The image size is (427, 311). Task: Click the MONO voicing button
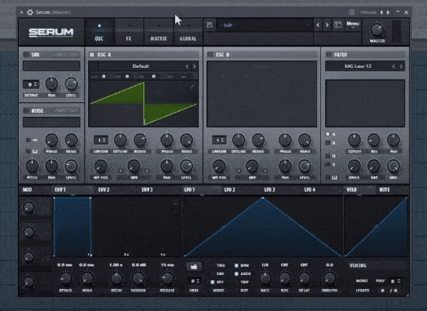(x=362, y=281)
